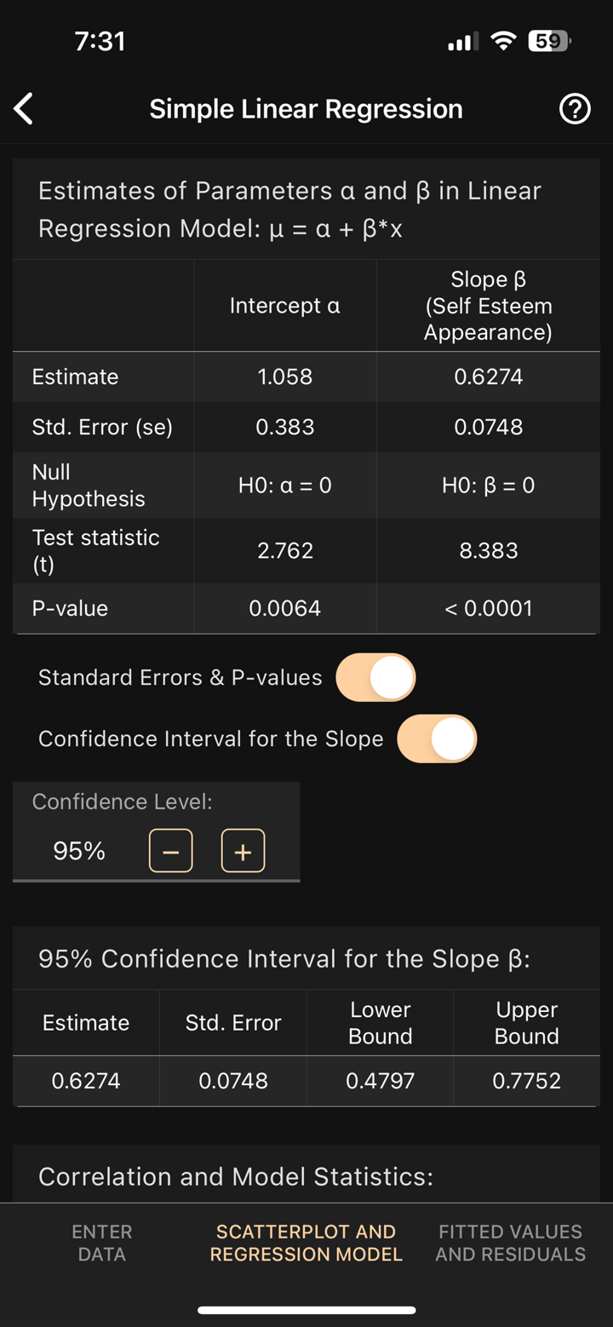Select Scatterplot and Regression Model tab
The width and height of the screenshot is (613, 1327).
306,1244
